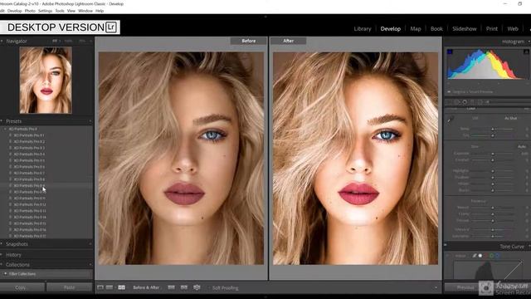Open the As Shot white balance dropdown
Screen dimensions: 531x299
511,118
